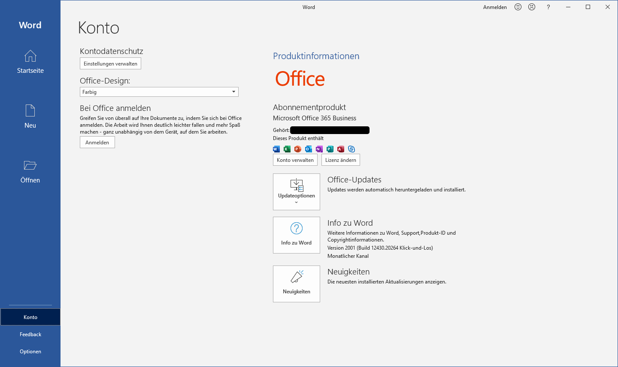Click Einstellungen verwalten button
The height and width of the screenshot is (367, 618).
coord(110,63)
